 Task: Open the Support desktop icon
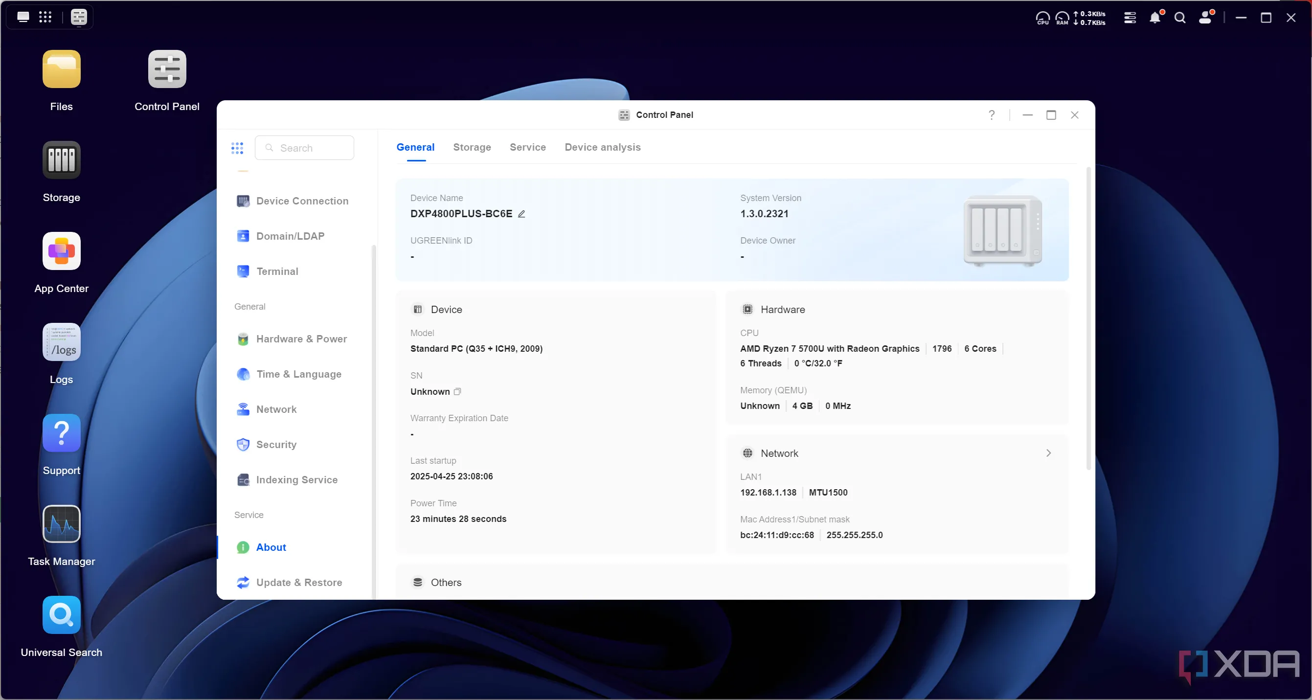click(x=61, y=433)
